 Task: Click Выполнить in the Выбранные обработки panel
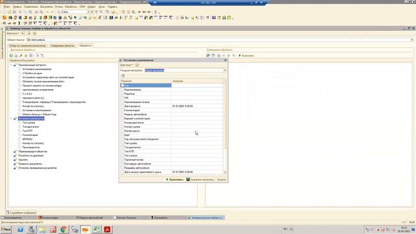246,55
